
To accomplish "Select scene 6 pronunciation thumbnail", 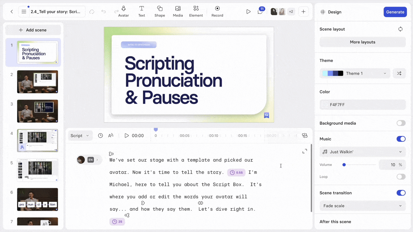I will tap(37, 199).
